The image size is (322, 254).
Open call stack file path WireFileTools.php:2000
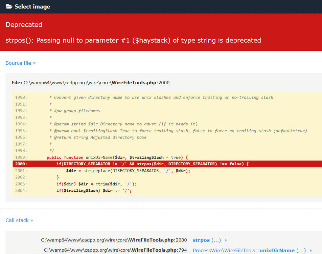(114, 240)
